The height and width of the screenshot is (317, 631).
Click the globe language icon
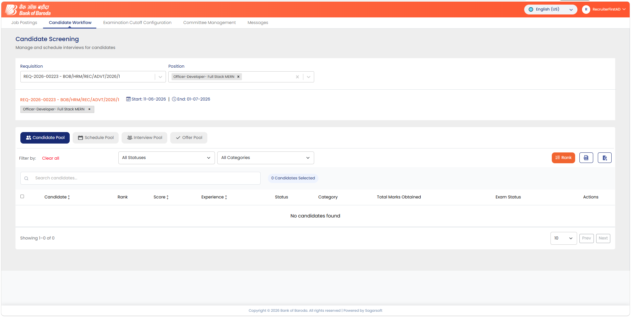531,10
